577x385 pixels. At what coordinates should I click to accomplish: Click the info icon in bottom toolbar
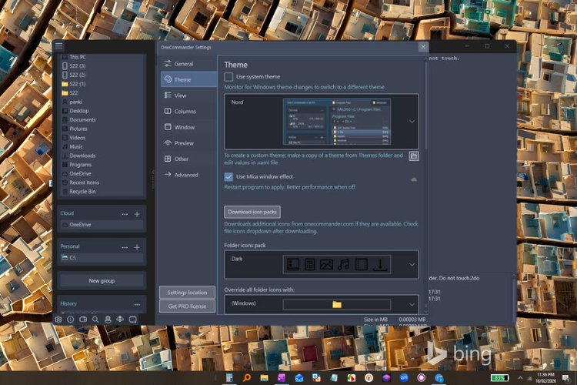[71, 320]
